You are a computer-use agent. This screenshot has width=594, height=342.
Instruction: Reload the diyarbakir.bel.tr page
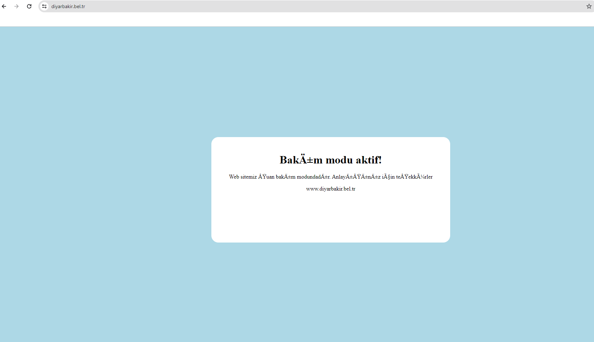coord(29,6)
